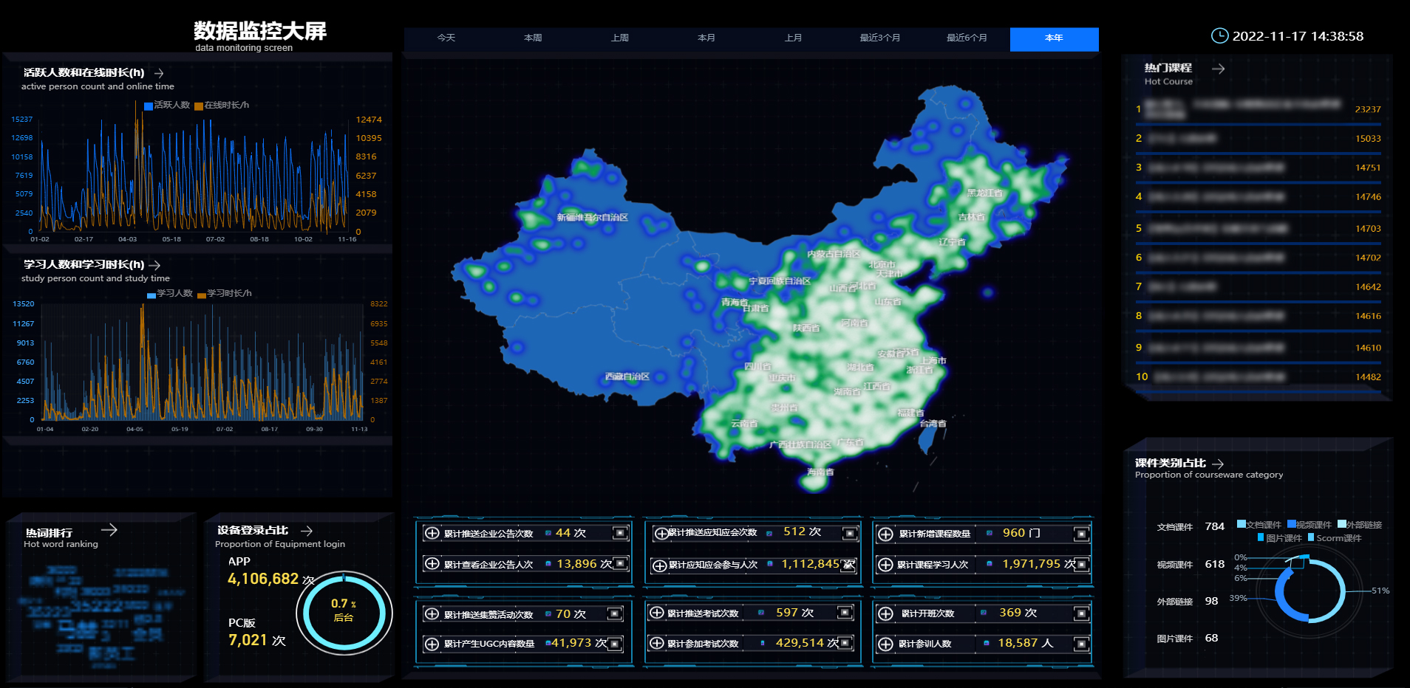Click the first-ranked hot course row
The width and height of the screenshot is (1410, 688).
click(1258, 109)
